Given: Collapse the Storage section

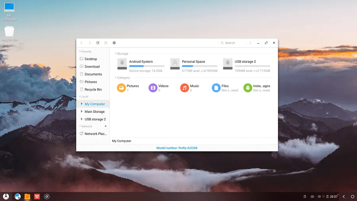Looking at the screenshot, I should pos(116,54).
